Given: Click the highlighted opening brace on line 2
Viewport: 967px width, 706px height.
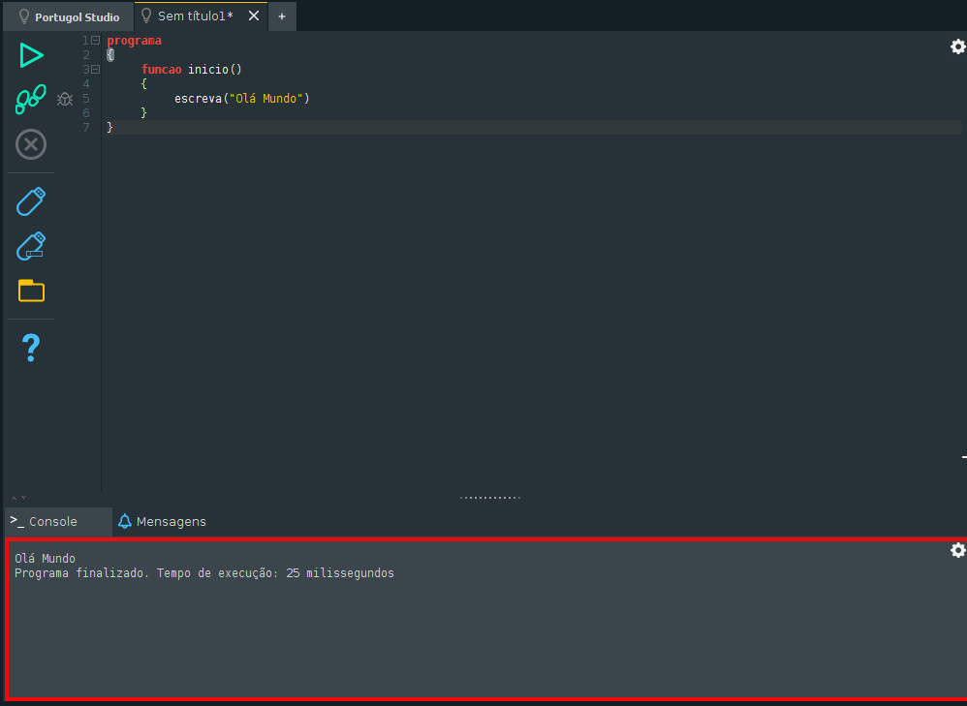Looking at the screenshot, I should (109, 55).
